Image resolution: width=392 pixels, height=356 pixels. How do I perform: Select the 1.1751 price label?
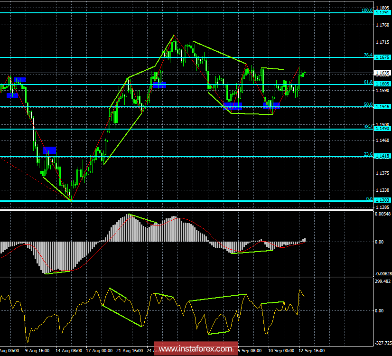coord(382,13)
